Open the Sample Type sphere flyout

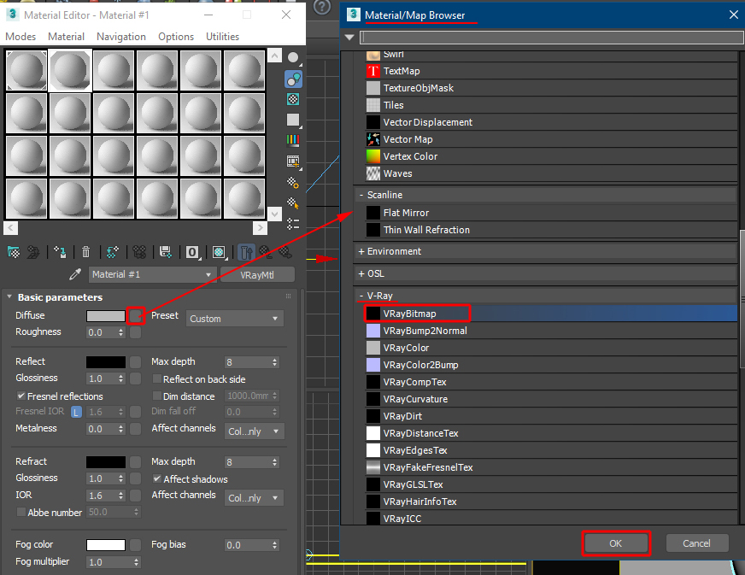(x=294, y=58)
